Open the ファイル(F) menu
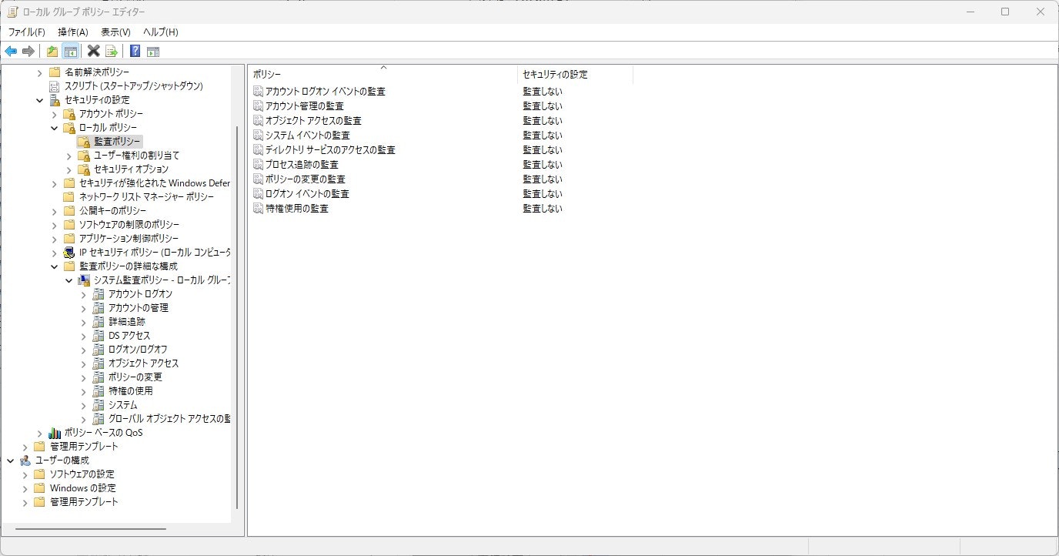The image size is (1059, 556). [x=27, y=32]
